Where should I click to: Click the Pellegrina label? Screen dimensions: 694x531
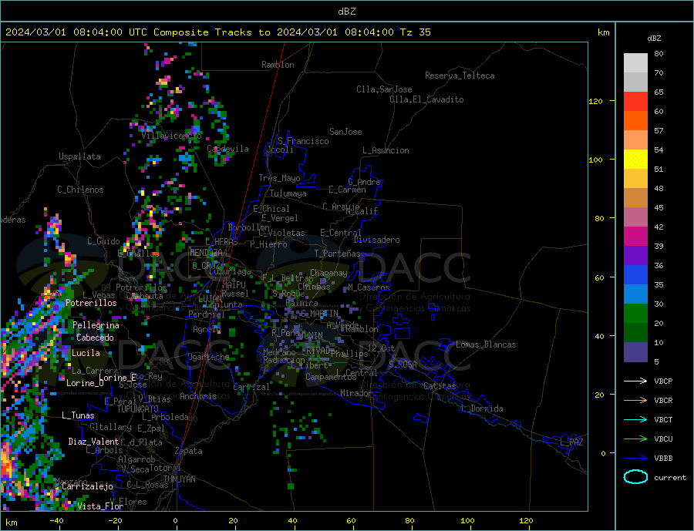pyautogui.click(x=96, y=325)
